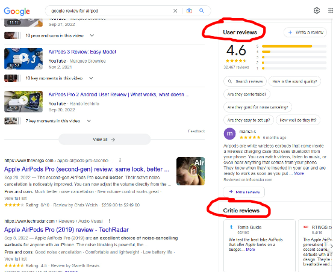Click the 32,467 reviews count

tap(236, 67)
